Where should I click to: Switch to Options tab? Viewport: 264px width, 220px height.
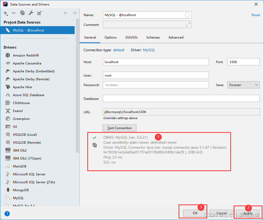[111, 38]
